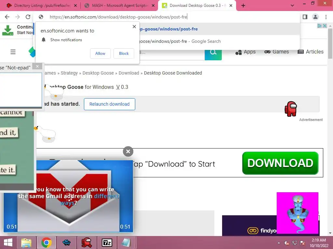The height and width of the screenshot is (249, 333).
Task: Close the MASH tab
Action: coord(153,6)
